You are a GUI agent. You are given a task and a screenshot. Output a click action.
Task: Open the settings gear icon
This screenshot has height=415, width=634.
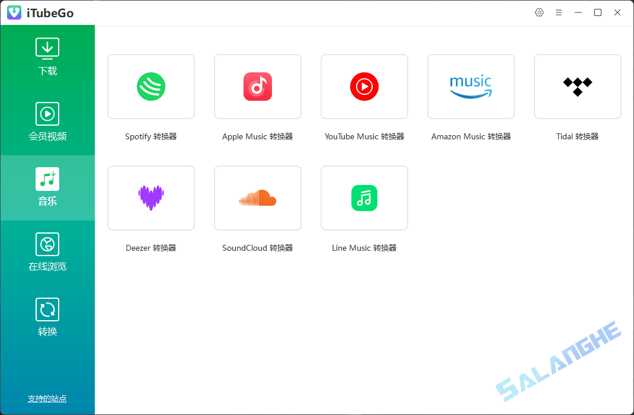539,12
